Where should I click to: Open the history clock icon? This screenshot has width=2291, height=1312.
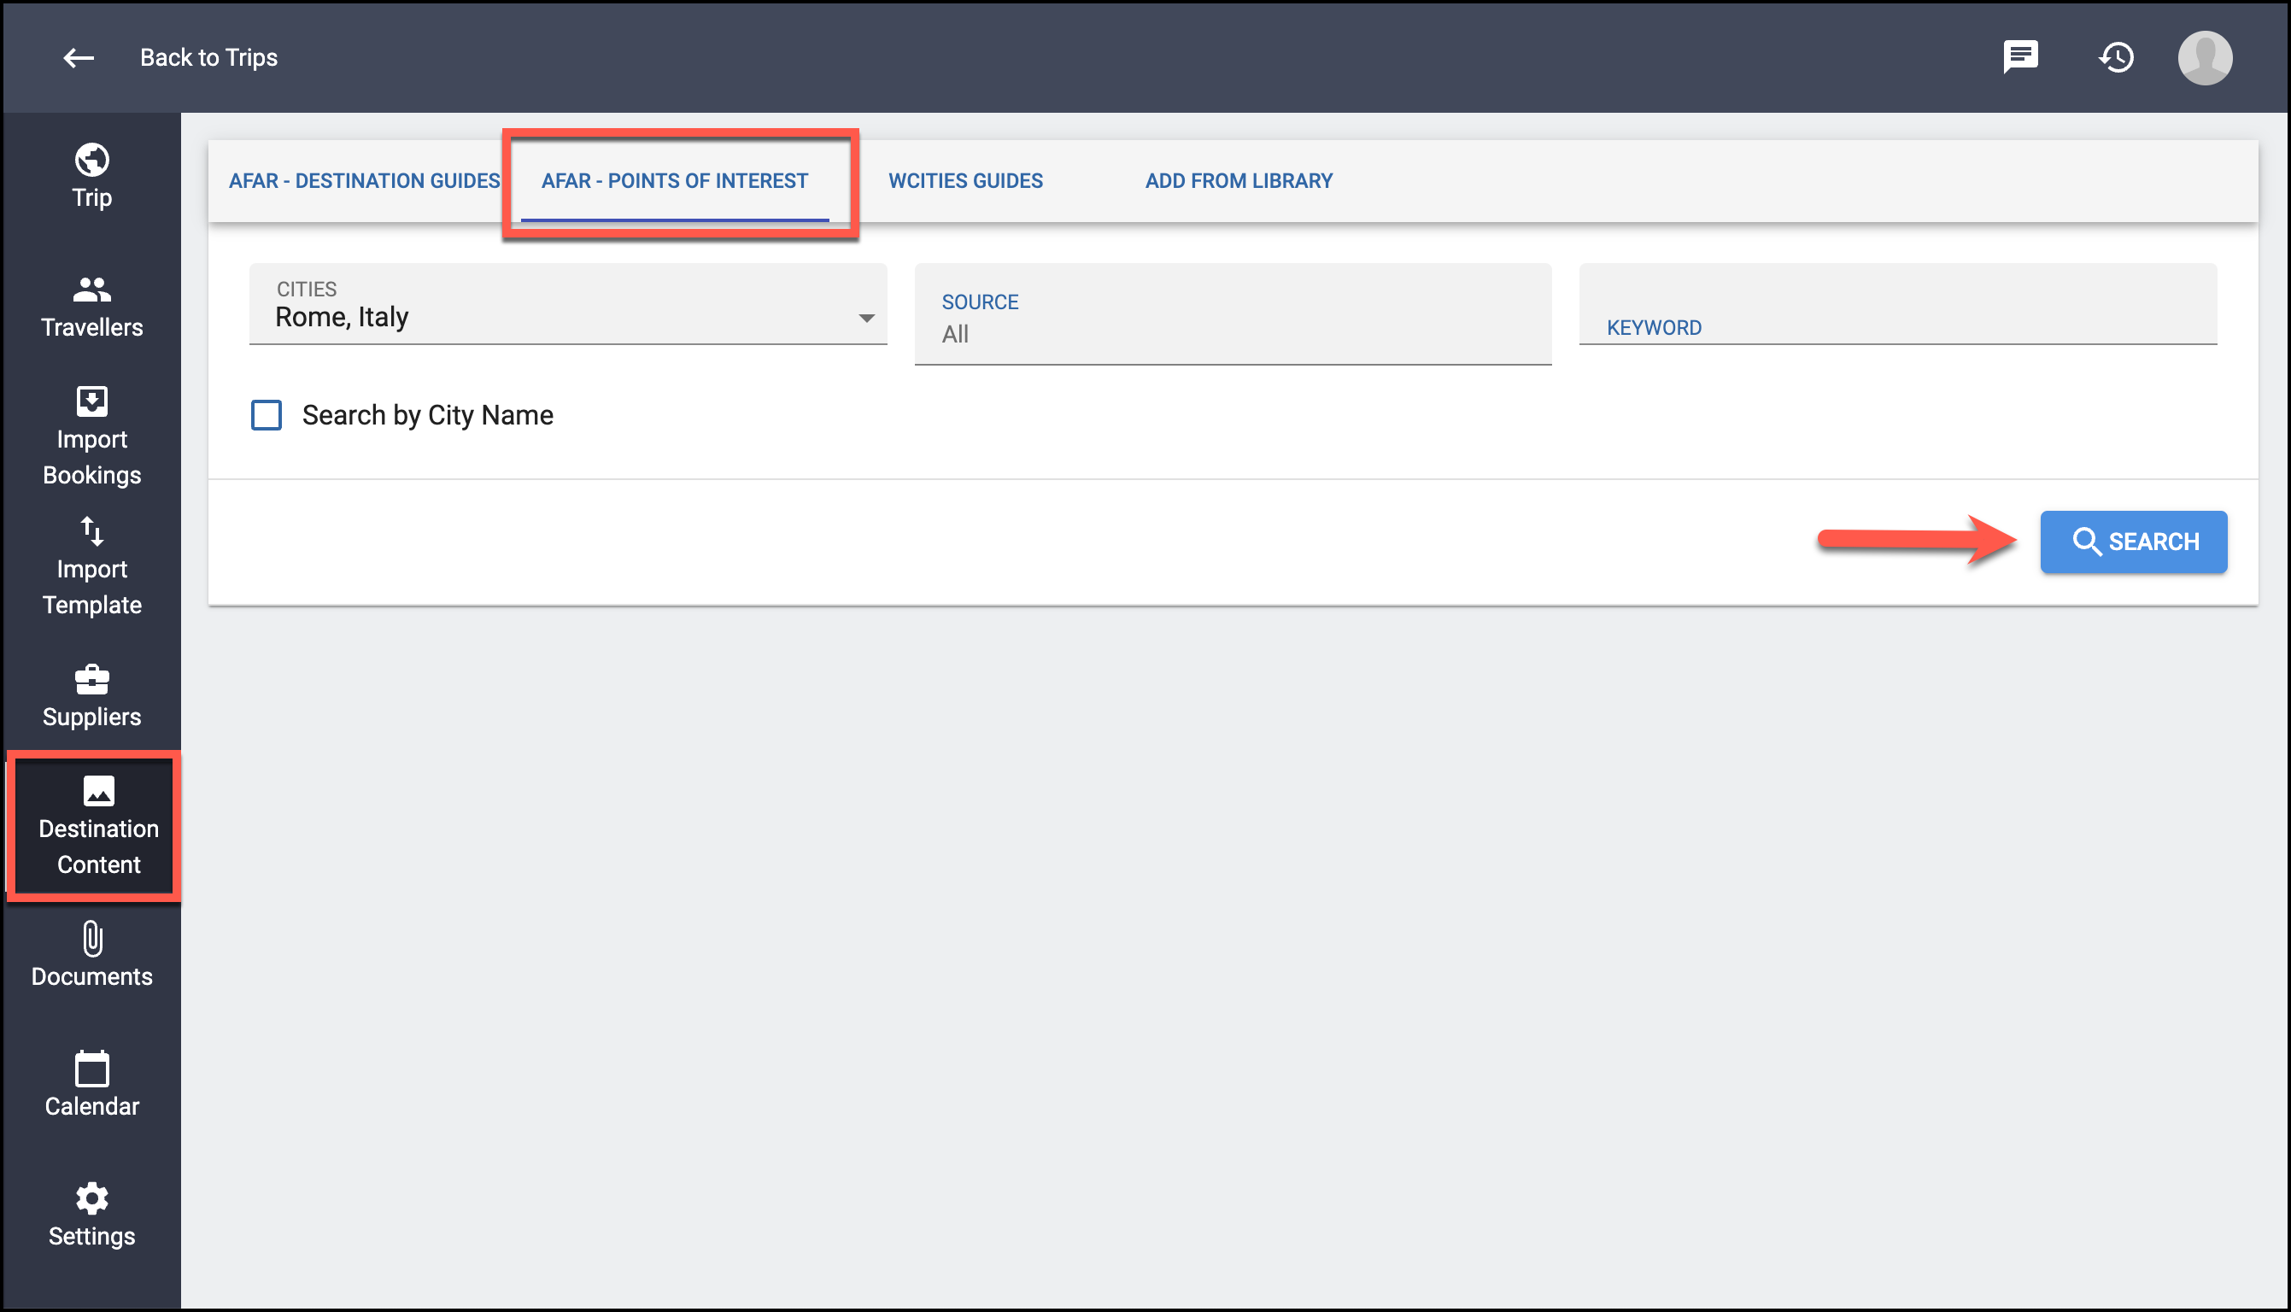pos(2115,58)
